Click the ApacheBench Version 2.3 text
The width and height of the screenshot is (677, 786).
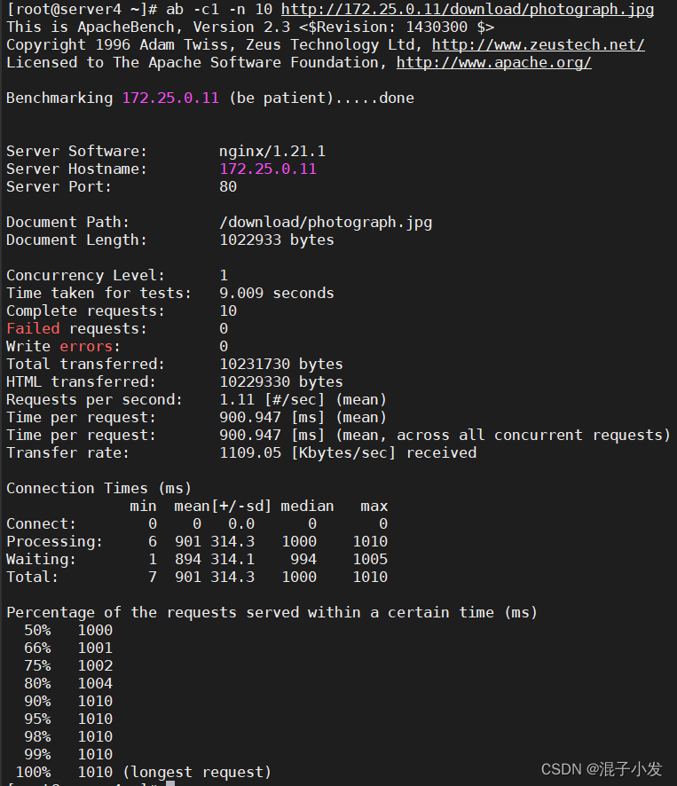pos(184,28)
